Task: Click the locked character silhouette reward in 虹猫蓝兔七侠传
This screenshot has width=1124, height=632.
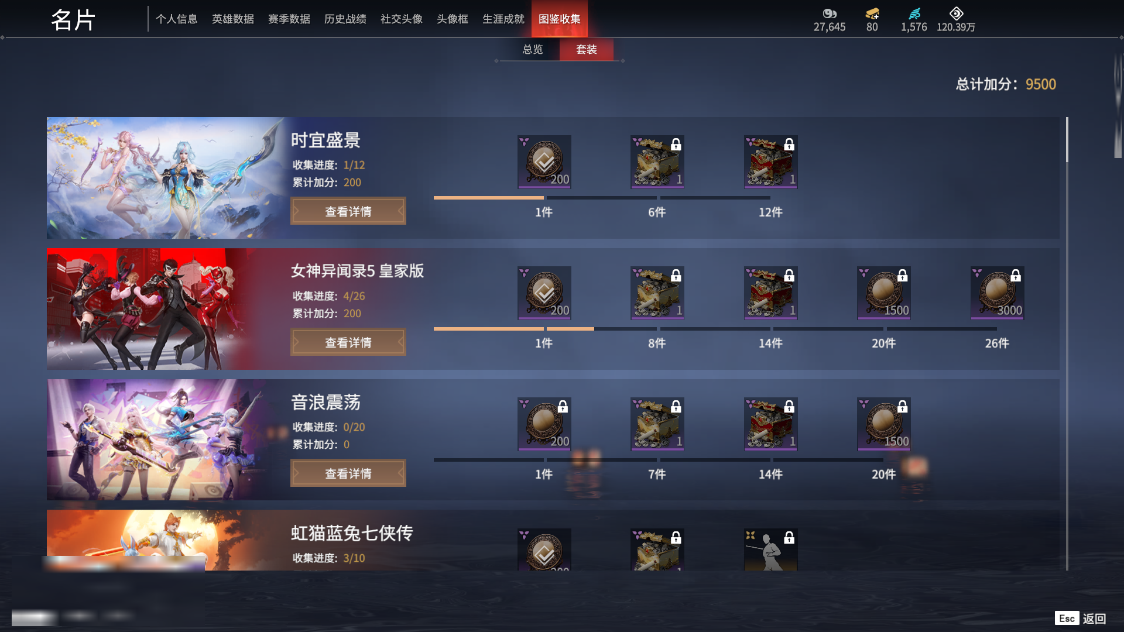Action: pyautogui.click(x=771, y=550)
